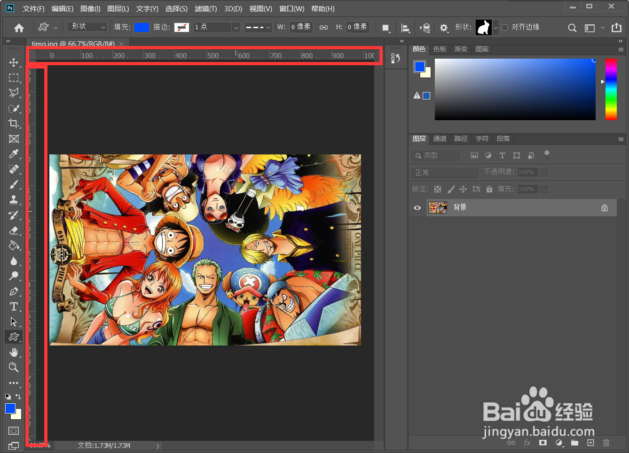Select the Hand tool
This screenshot has height=453, width=629.
point(14,352)
